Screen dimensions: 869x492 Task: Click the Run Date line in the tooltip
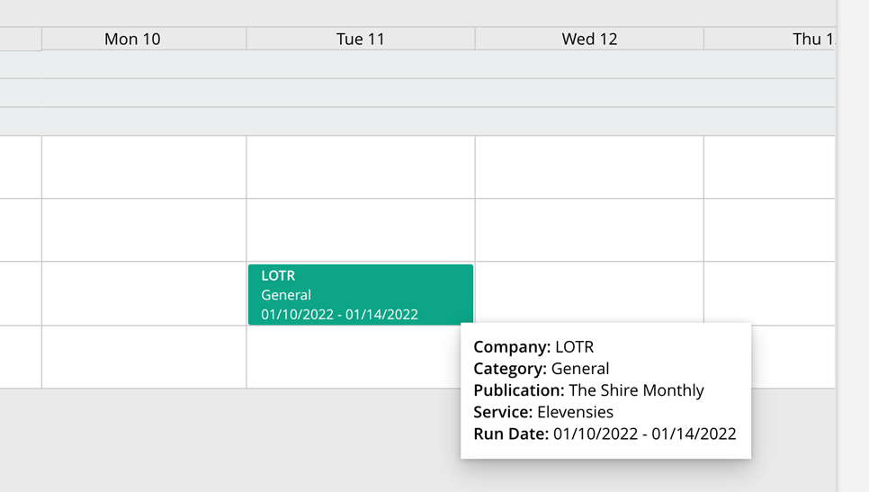[x=605, y=434]
